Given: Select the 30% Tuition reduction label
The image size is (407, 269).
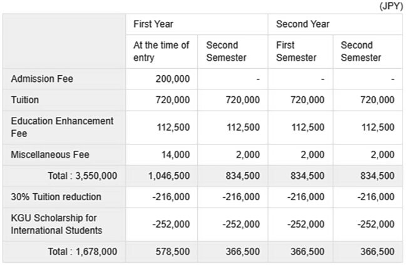Looking at the screenshot, I should [56, 197].
